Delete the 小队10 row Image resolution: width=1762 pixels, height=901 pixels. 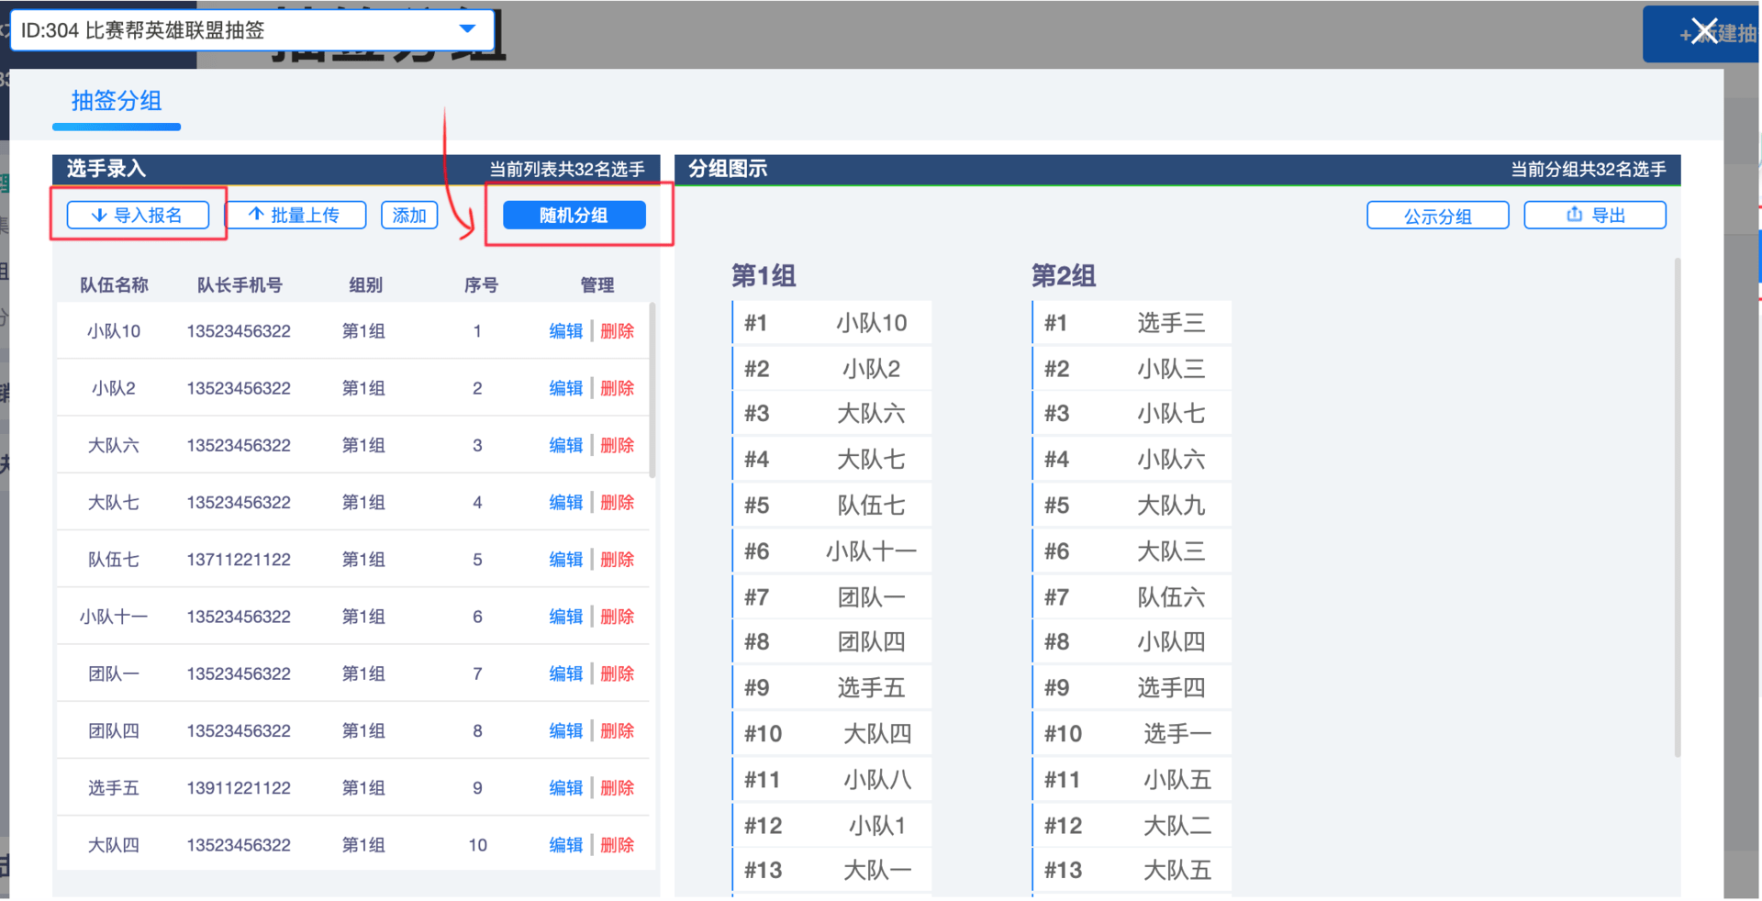pos(618,331)
